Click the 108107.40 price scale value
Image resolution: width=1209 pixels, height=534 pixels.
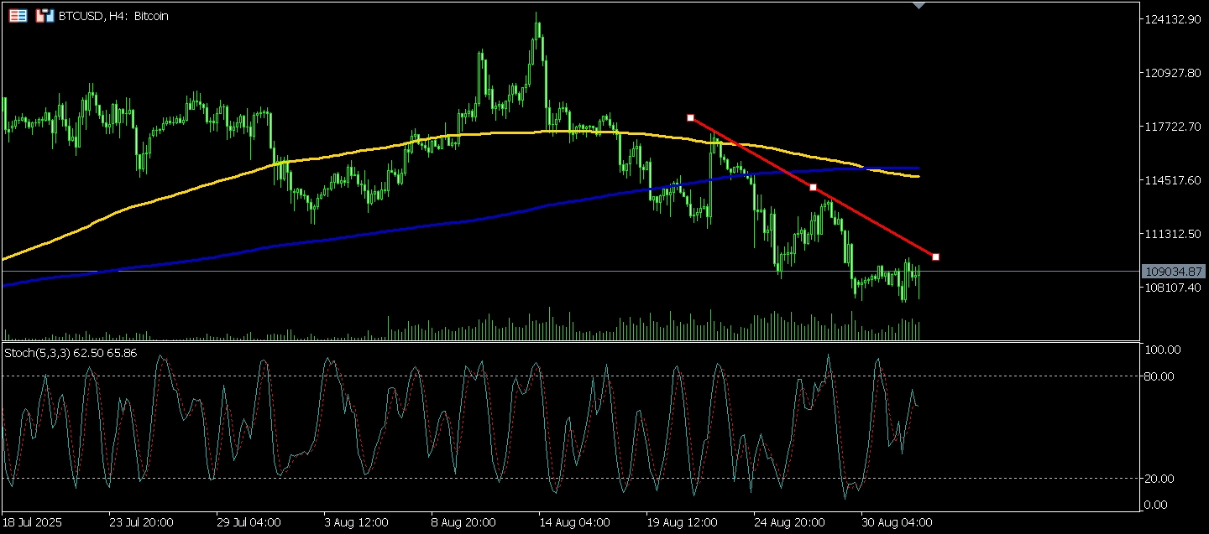(x=1174, y=288)
